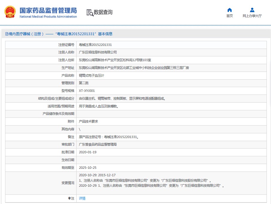The width and height of the screenshot is (271, 204).
Task: Select the 注册证编号 value 粤械注准20152201331
Action: (x=95, y=45)
